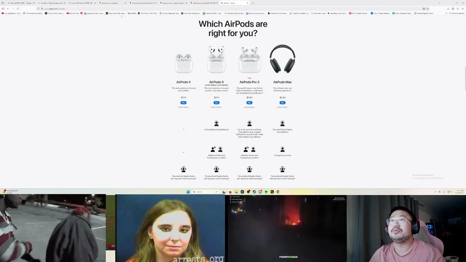466x262 pixels.
Task: Switch to the Amazon Apple AirPods tab
Action: (x=143, y=3)
